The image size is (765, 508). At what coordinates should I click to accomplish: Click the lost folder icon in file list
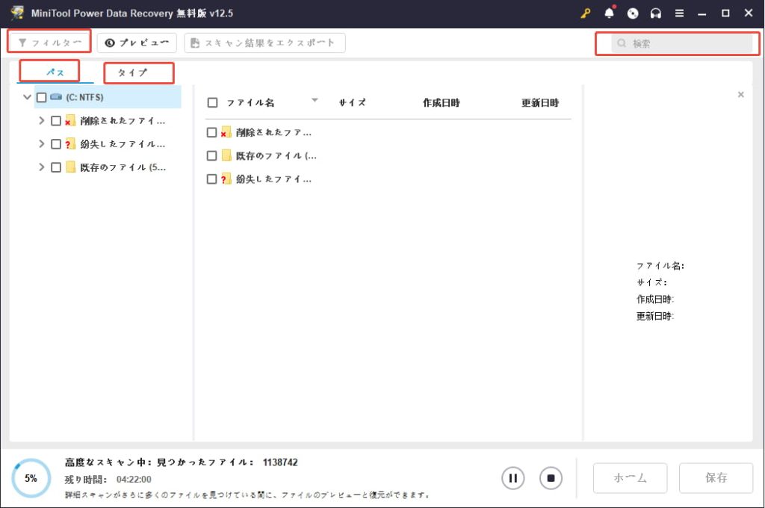coord(226,179)
